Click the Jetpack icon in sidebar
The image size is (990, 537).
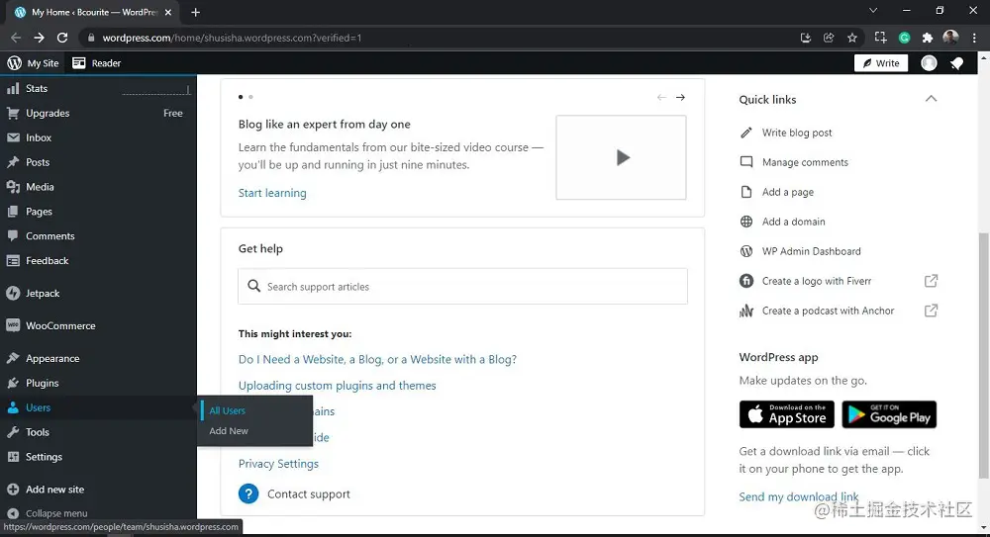coord(13,294)
